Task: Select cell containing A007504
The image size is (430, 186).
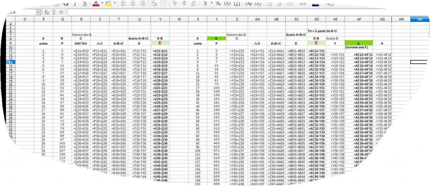Action: coord(81,43)
